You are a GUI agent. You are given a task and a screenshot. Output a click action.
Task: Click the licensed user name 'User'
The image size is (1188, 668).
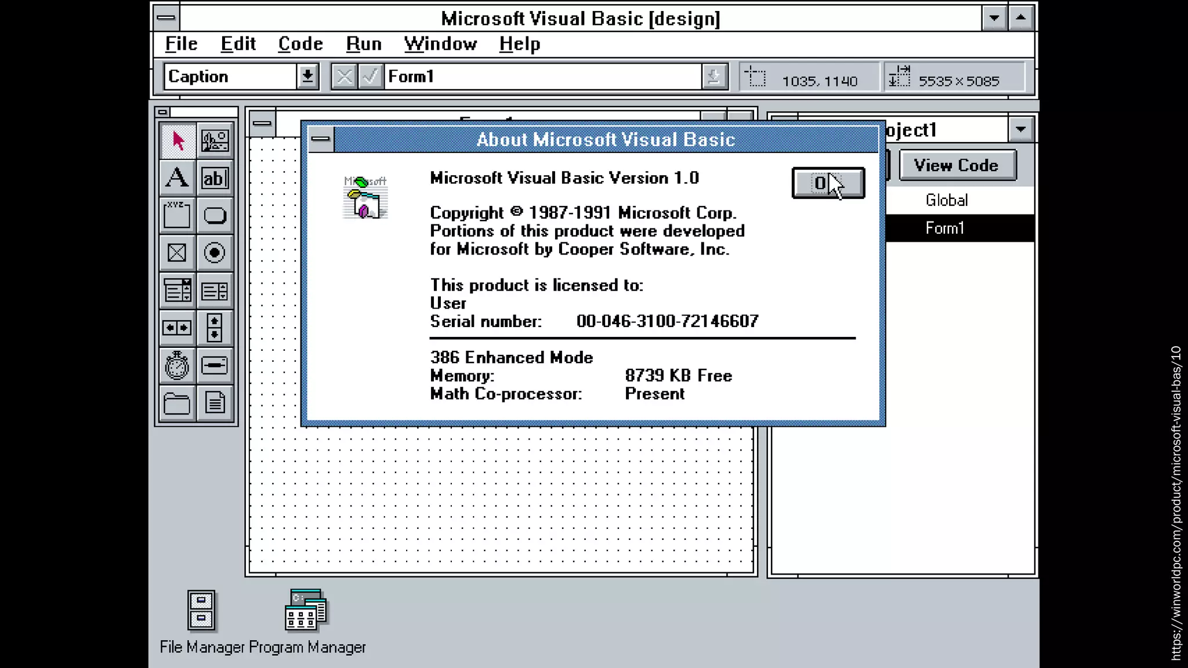448,303
